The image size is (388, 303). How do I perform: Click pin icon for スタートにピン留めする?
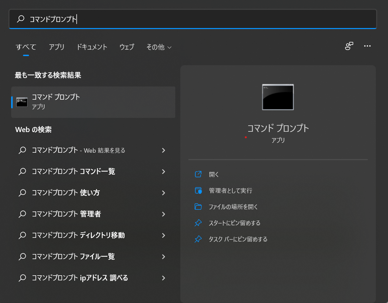[198, 223]
